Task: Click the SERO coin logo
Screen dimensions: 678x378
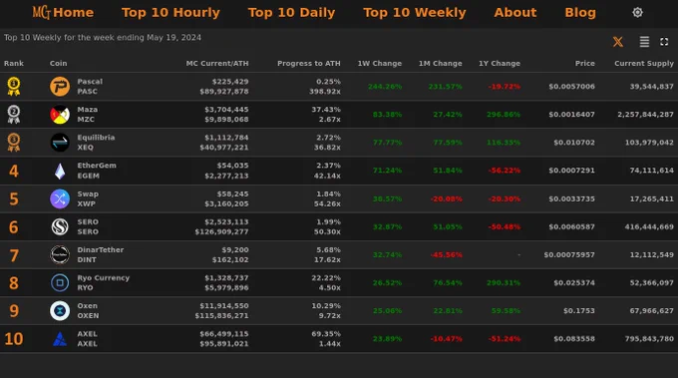Action: point(60,226)
